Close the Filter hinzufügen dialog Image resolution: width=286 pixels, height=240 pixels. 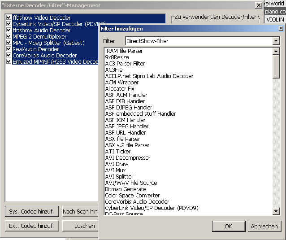(x=281, y=28)
